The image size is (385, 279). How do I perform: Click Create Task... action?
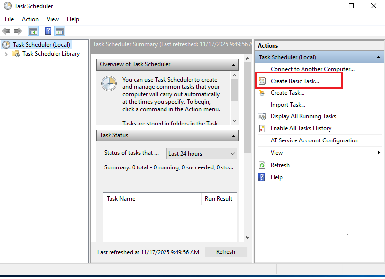click(x=287, y=93)
